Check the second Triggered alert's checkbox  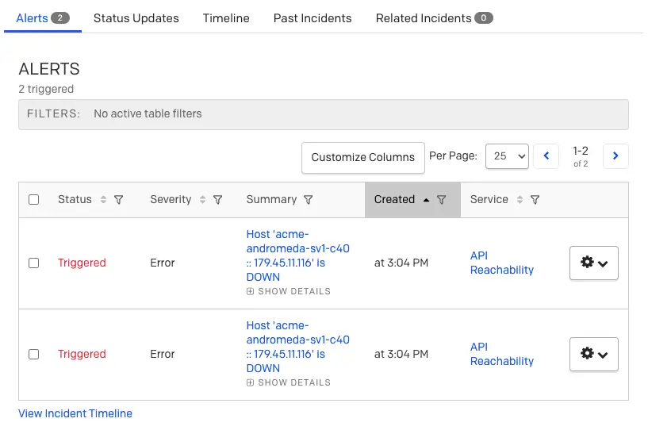pyautogui.click(x=34, y=355)
